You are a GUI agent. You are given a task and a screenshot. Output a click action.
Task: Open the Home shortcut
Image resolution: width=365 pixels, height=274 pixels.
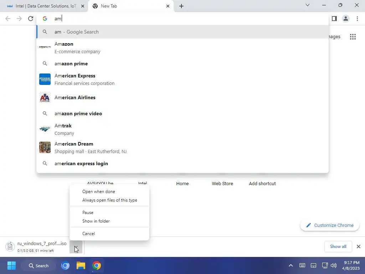[x=182, y=184]
